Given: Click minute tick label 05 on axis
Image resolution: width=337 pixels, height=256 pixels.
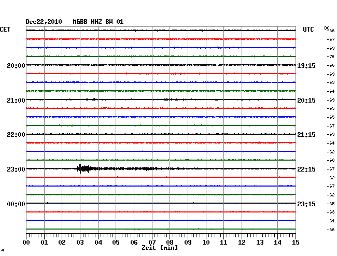Looking at the screenshot, I should pos(116,242).
